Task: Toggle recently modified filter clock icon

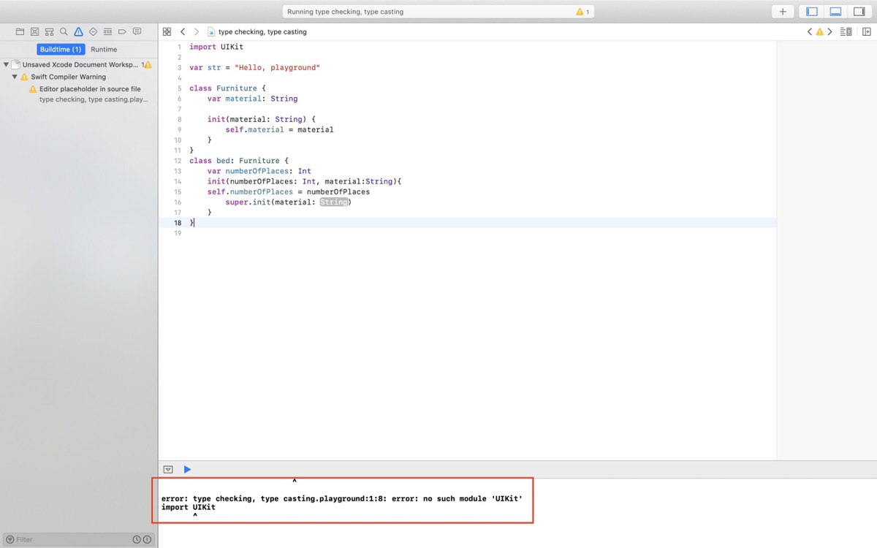Action: 137,539
